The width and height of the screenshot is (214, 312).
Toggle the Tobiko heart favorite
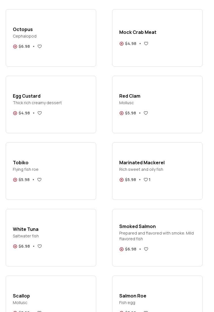(x=39, y=180)
